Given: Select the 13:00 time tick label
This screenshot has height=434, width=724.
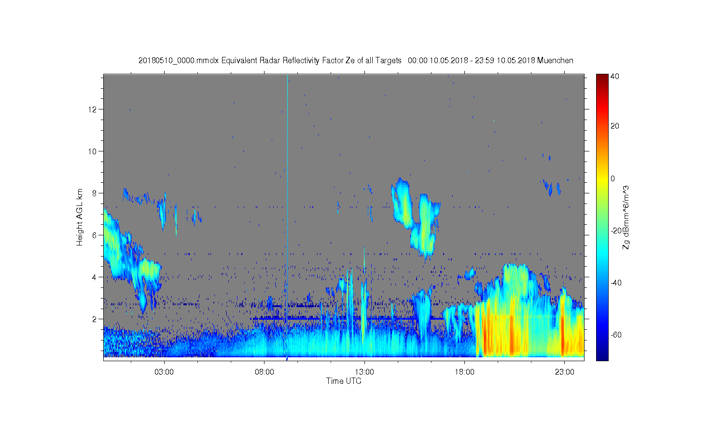Looking at the screenshot, I should (364, 372).
